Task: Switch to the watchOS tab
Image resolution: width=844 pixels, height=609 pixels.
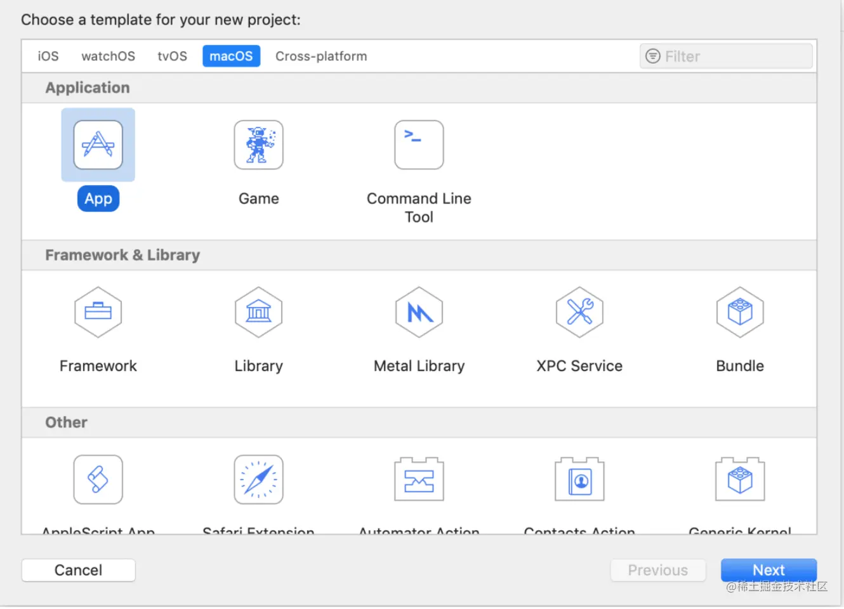Action: pos(109,56)
